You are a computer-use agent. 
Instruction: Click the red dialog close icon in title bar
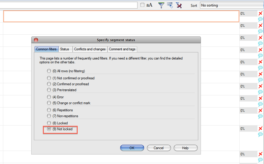click(x=36, y=40)
